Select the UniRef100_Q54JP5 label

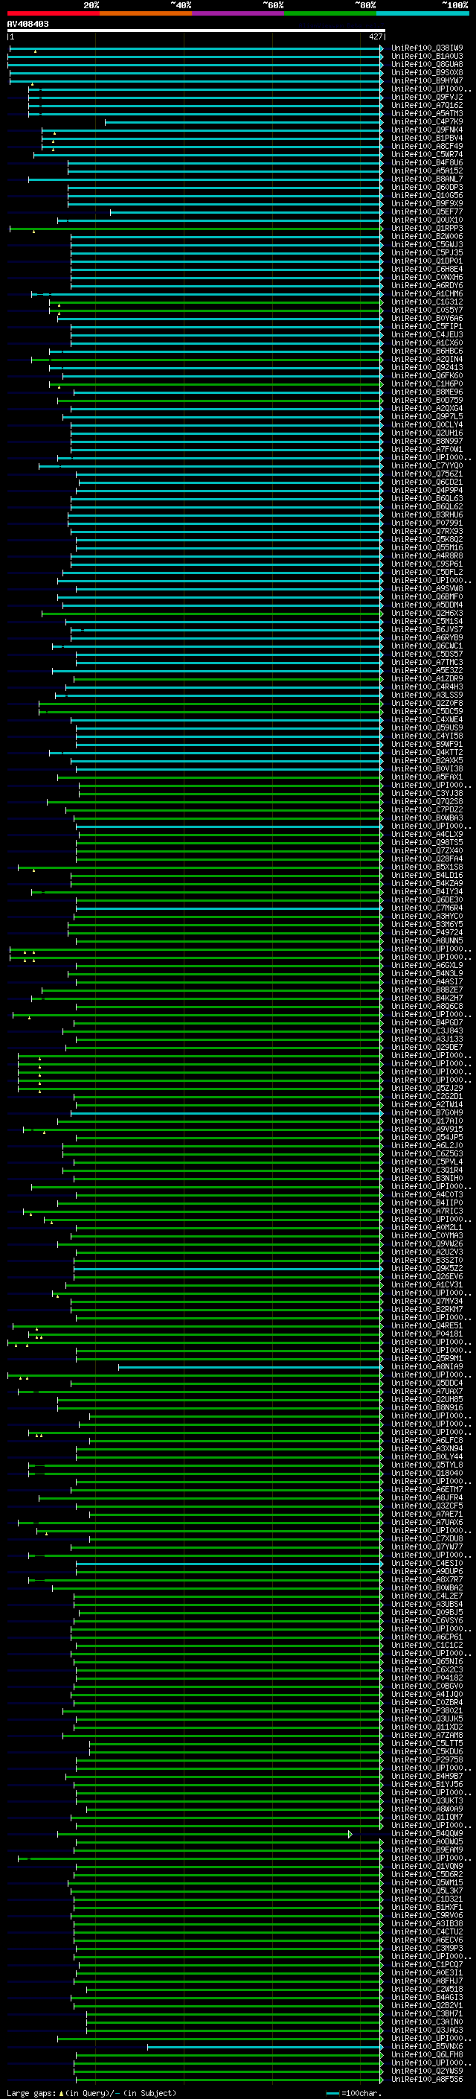pyautogui.click(x=427, y=1137)
